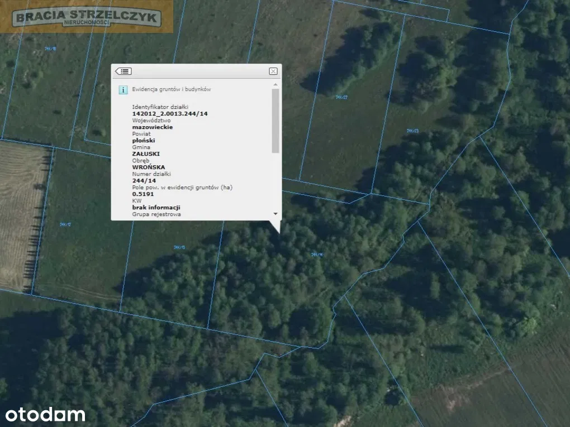Viewport: 570px width, 427px height.
Task: Select parcel 244/22 label on the map
Action: point(341,97)
